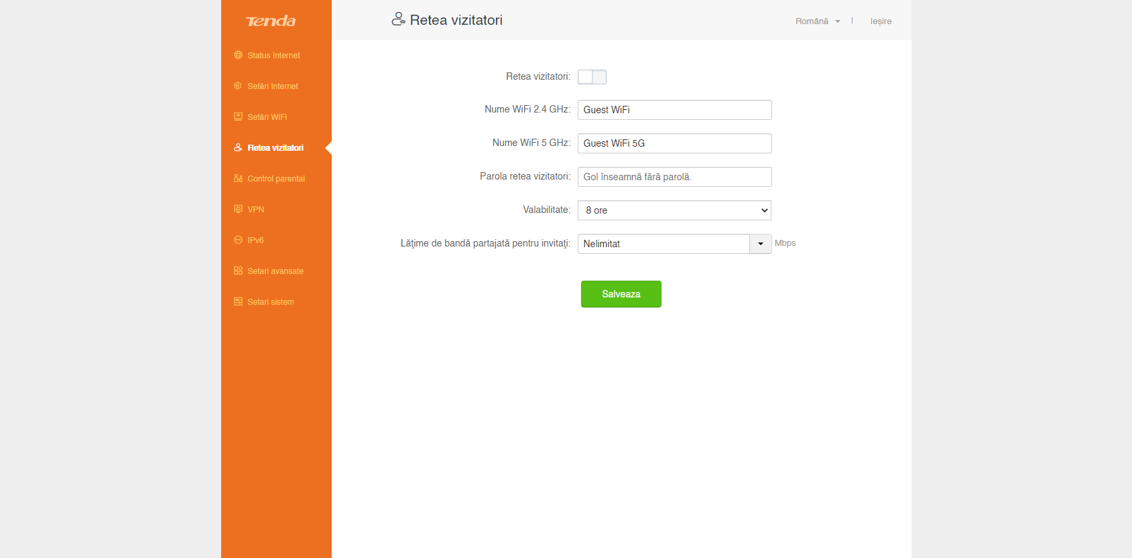Image resolution: width=1132 pixels, height=558 pixels.
Task: Toggle the Retea vizitatori switch
Action: (x=592, y=77)
